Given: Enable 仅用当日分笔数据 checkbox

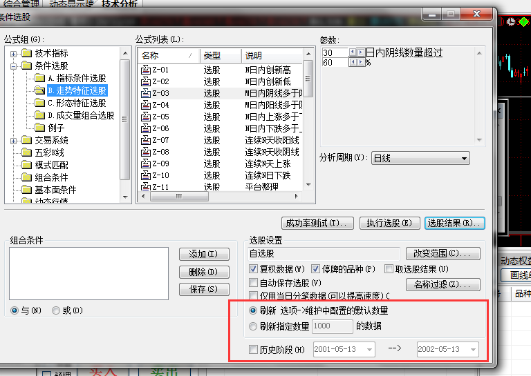Looking at the screenshot, I should [253, 295].
